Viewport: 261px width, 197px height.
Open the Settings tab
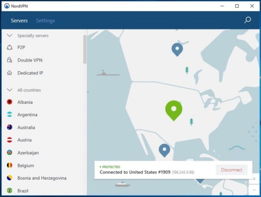pos(45,20)
